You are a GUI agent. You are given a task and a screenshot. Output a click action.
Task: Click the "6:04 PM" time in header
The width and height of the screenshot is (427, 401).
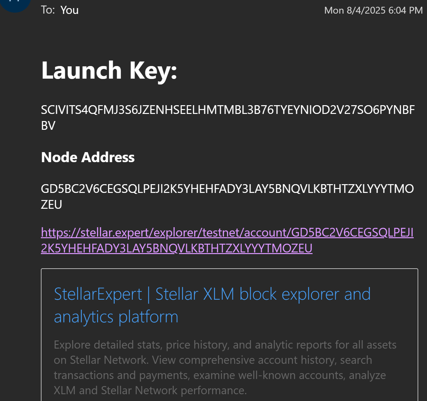pyautogui.click(x=405, y=10)
